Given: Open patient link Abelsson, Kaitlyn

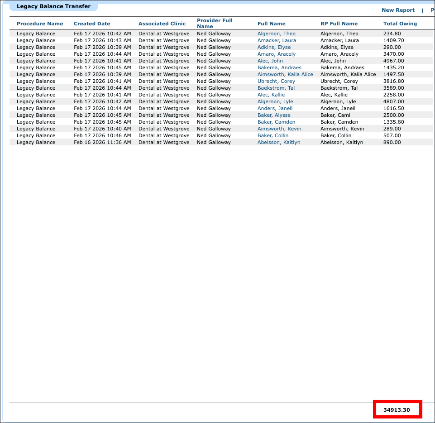Looking at the screenshot, I should tap(279, 142).
